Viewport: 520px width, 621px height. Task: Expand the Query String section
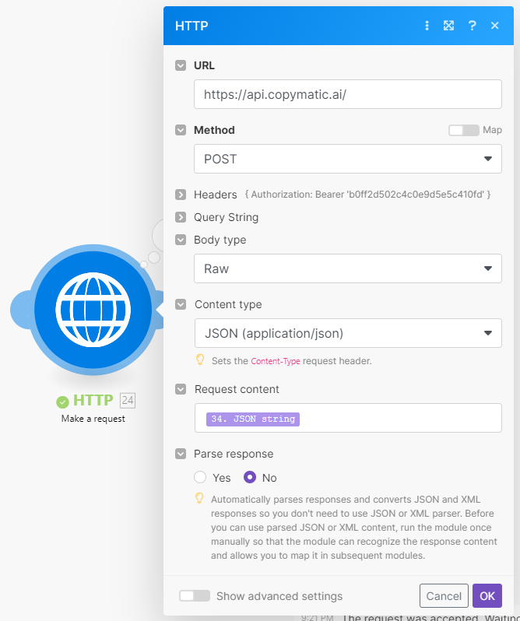(x=181, y=217)
